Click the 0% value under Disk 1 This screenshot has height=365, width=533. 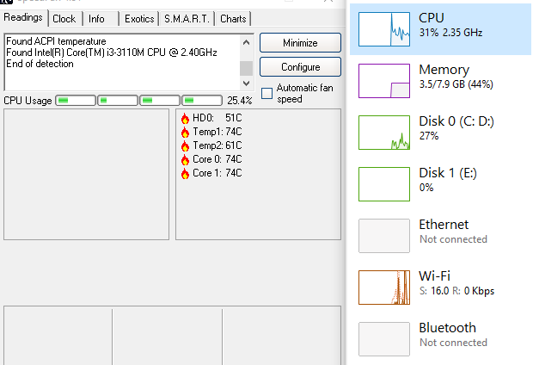[426, 188]
